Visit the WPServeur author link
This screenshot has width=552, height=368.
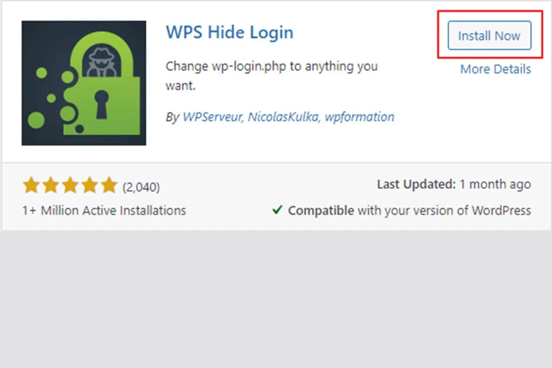(212, 117)
